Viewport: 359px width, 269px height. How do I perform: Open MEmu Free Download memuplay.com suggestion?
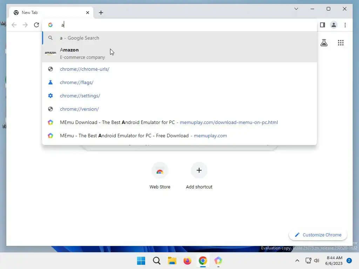click(x=179, y=136)
